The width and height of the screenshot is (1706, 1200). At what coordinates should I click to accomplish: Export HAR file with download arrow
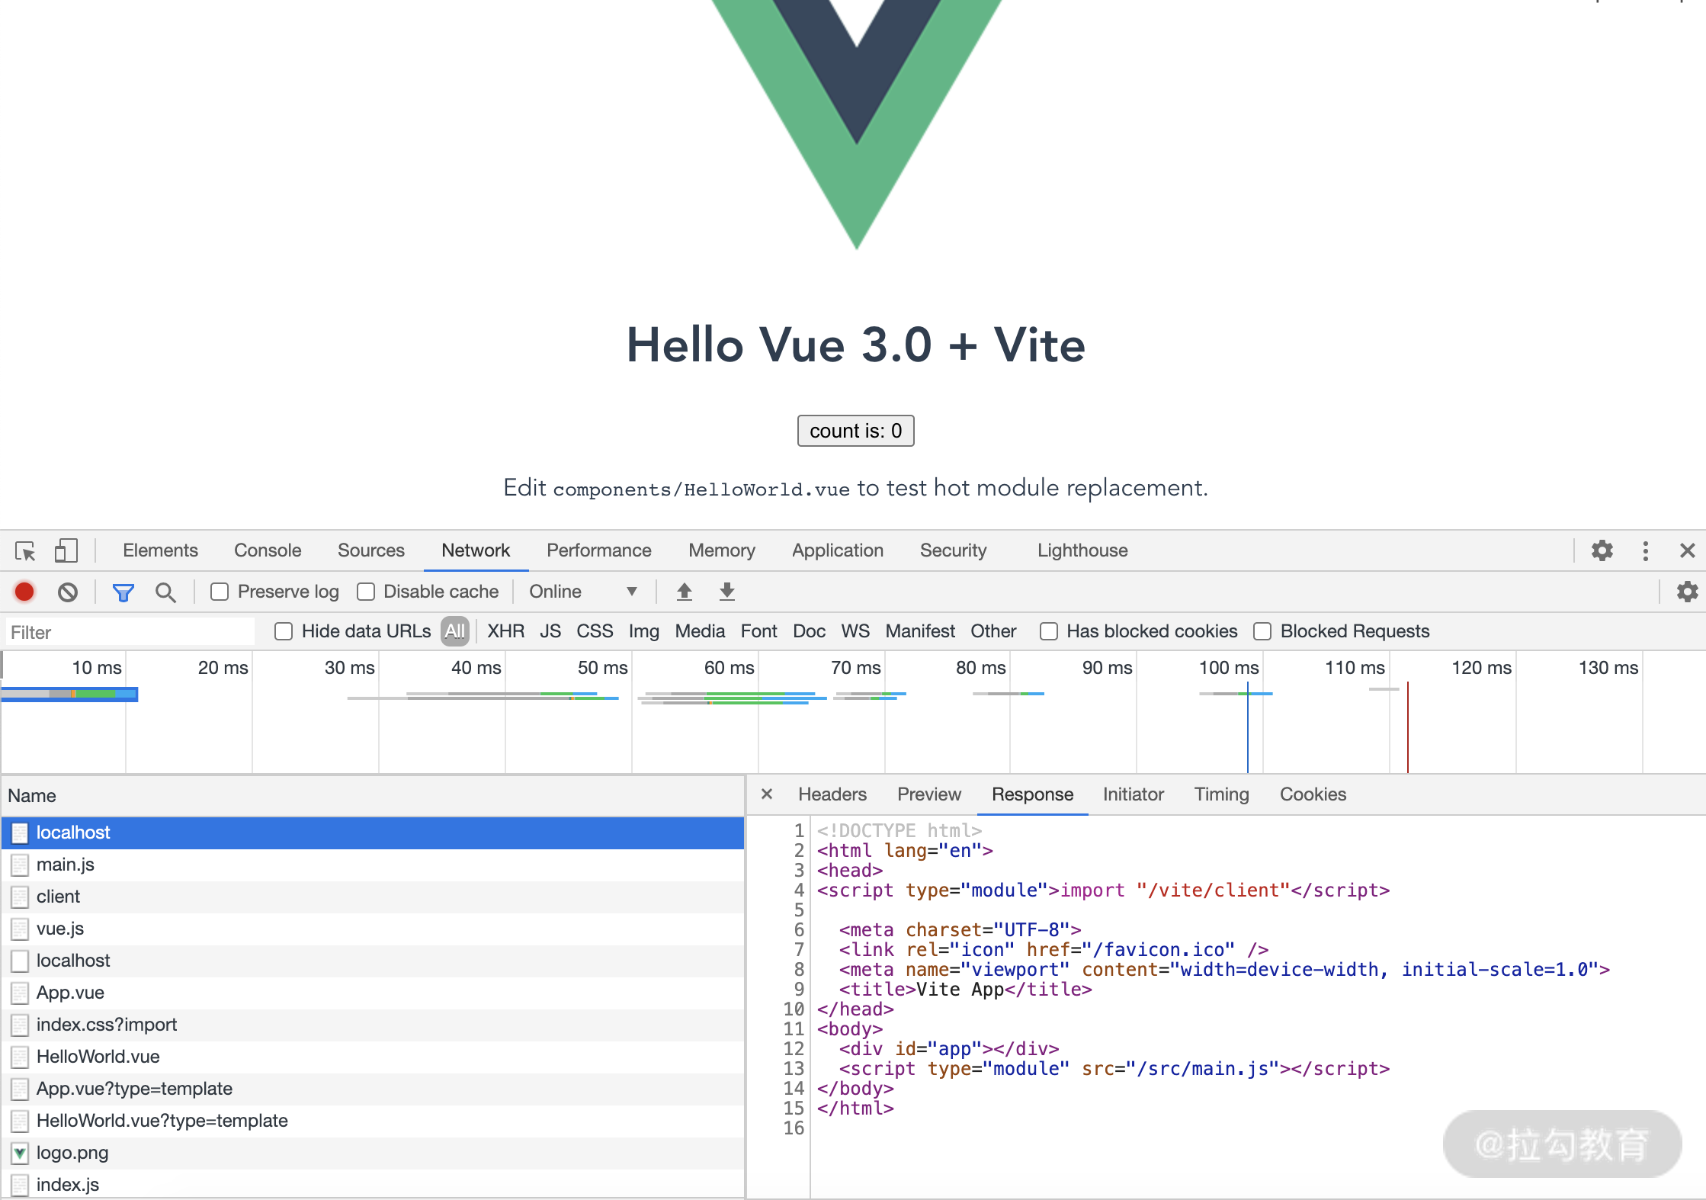[x=726, y=592]
